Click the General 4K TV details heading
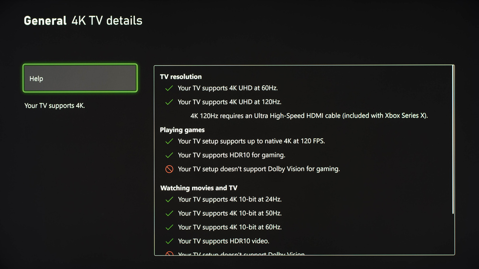The width and height of the screenshot is (479, 269). [x=83, y=21]
